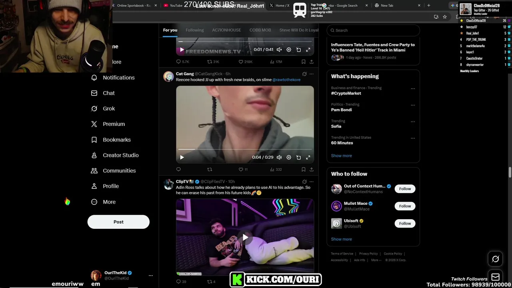Switch to the AC7IONHOUSE tab
512x288 pixels.
[226, 30]
